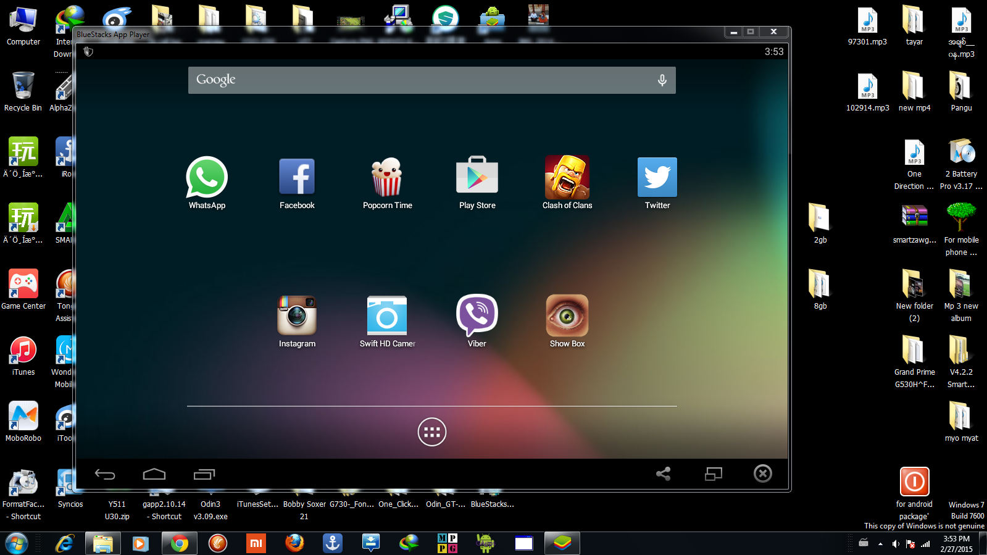This screenshot has height=555, width=987.
Task: Select the myo myat folder
Action: pyautogui.click(x=961, y=422)
